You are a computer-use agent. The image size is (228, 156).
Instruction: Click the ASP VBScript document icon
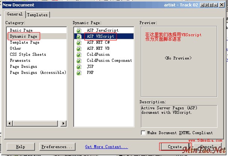point(79,37)
